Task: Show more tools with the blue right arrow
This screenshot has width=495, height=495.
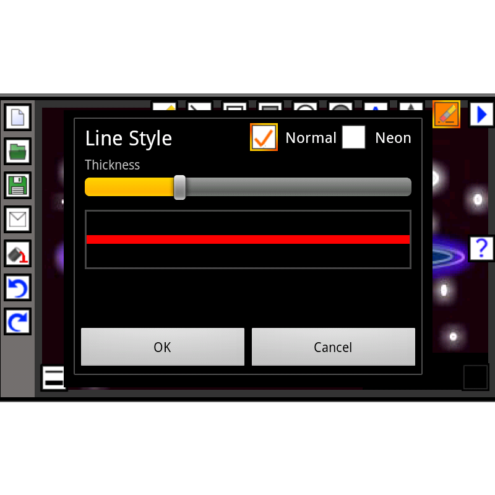Action: [481, 114]
